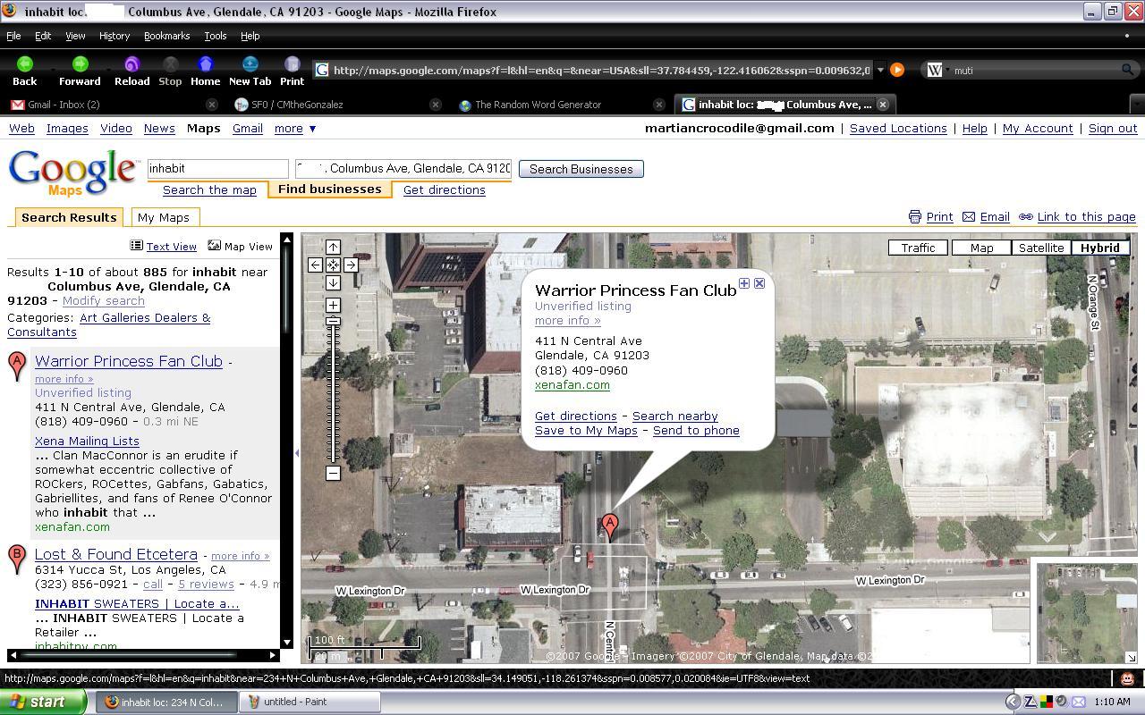Toggle the Traffic map overlay

coord(918,248)
